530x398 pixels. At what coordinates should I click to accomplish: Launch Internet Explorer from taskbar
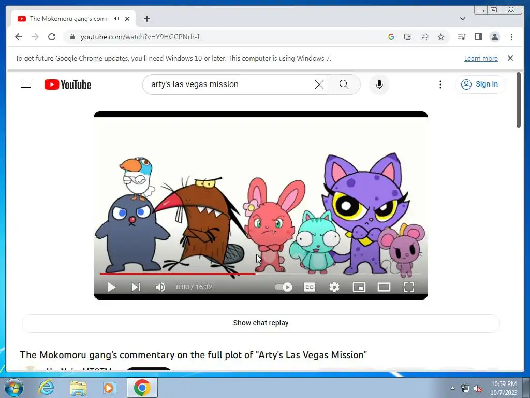coord(46,388)
